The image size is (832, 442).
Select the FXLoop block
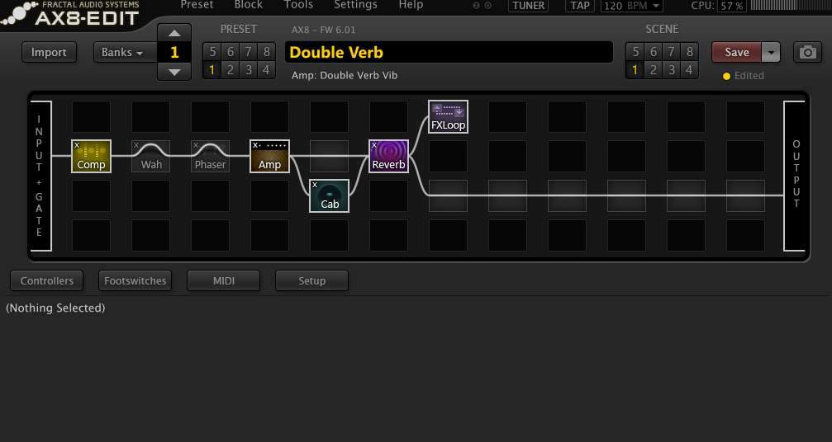tap(448, 116)
